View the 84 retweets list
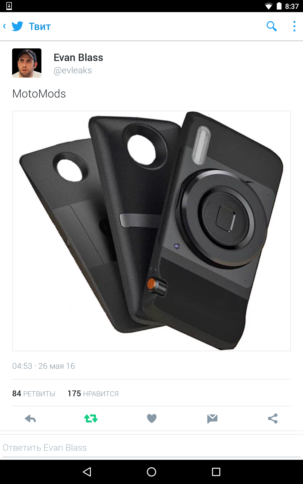Viewport: 303px width, 484px height. click(34, 394)
